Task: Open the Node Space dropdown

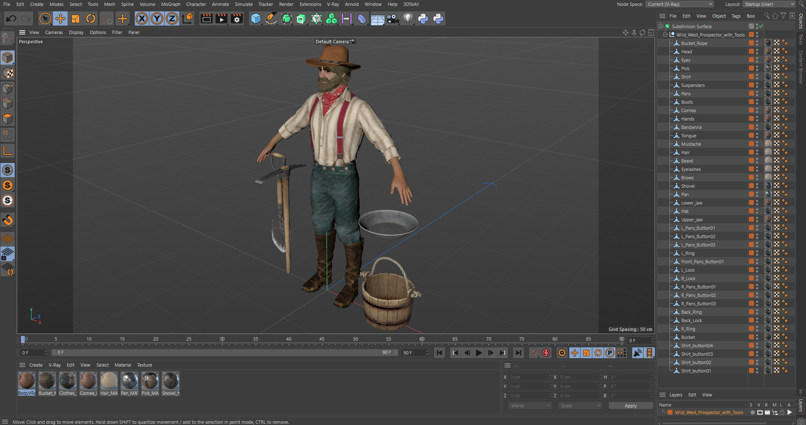Action: (x=680, y=4)
